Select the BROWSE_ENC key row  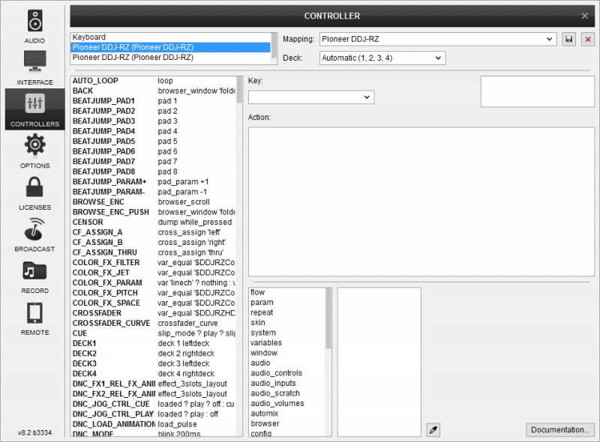(x=154, y=202)
